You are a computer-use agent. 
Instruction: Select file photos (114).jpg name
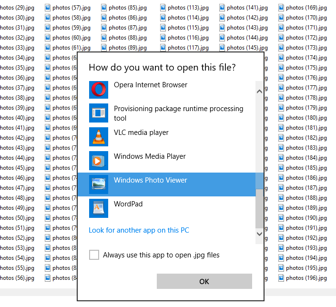[x=188, y=18]
